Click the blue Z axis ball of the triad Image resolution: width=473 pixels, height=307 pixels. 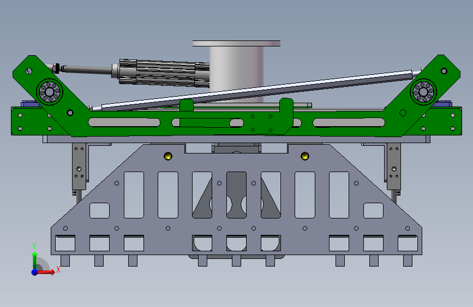coord(35,272)
